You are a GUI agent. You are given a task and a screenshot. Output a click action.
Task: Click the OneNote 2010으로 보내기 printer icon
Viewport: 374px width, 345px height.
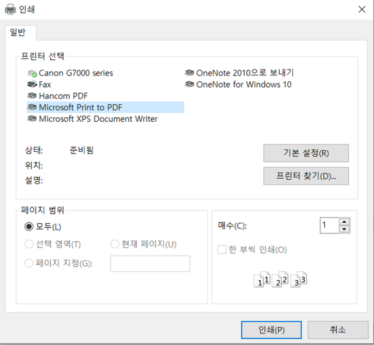pyautogui.click(x=190, y=73)
